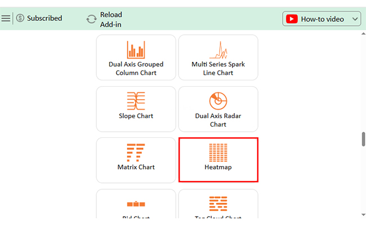Select the Dual Axis Grouped Column Chart icon
Viewport: 366px width, 233px height.
tap(136, 50)
